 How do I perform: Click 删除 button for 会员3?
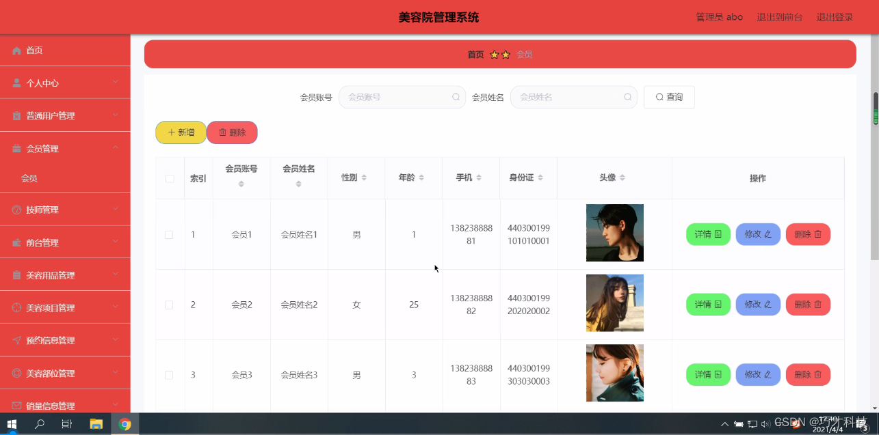808,374
